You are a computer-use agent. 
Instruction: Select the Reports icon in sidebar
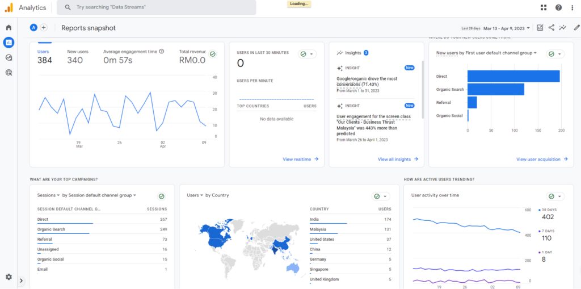pyautogui.click(x=9, y=42)
